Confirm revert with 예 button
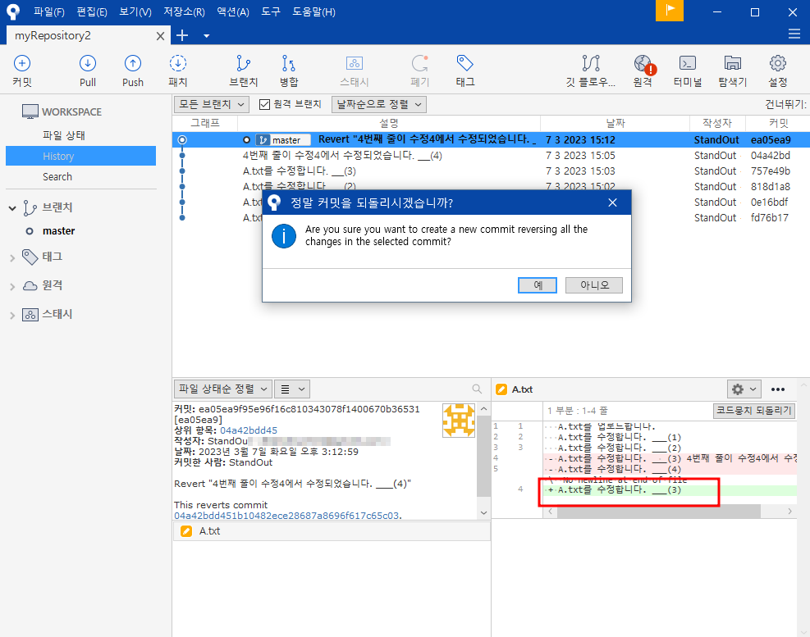The width and height of the screenshot is (810, 637). (538, 285)
